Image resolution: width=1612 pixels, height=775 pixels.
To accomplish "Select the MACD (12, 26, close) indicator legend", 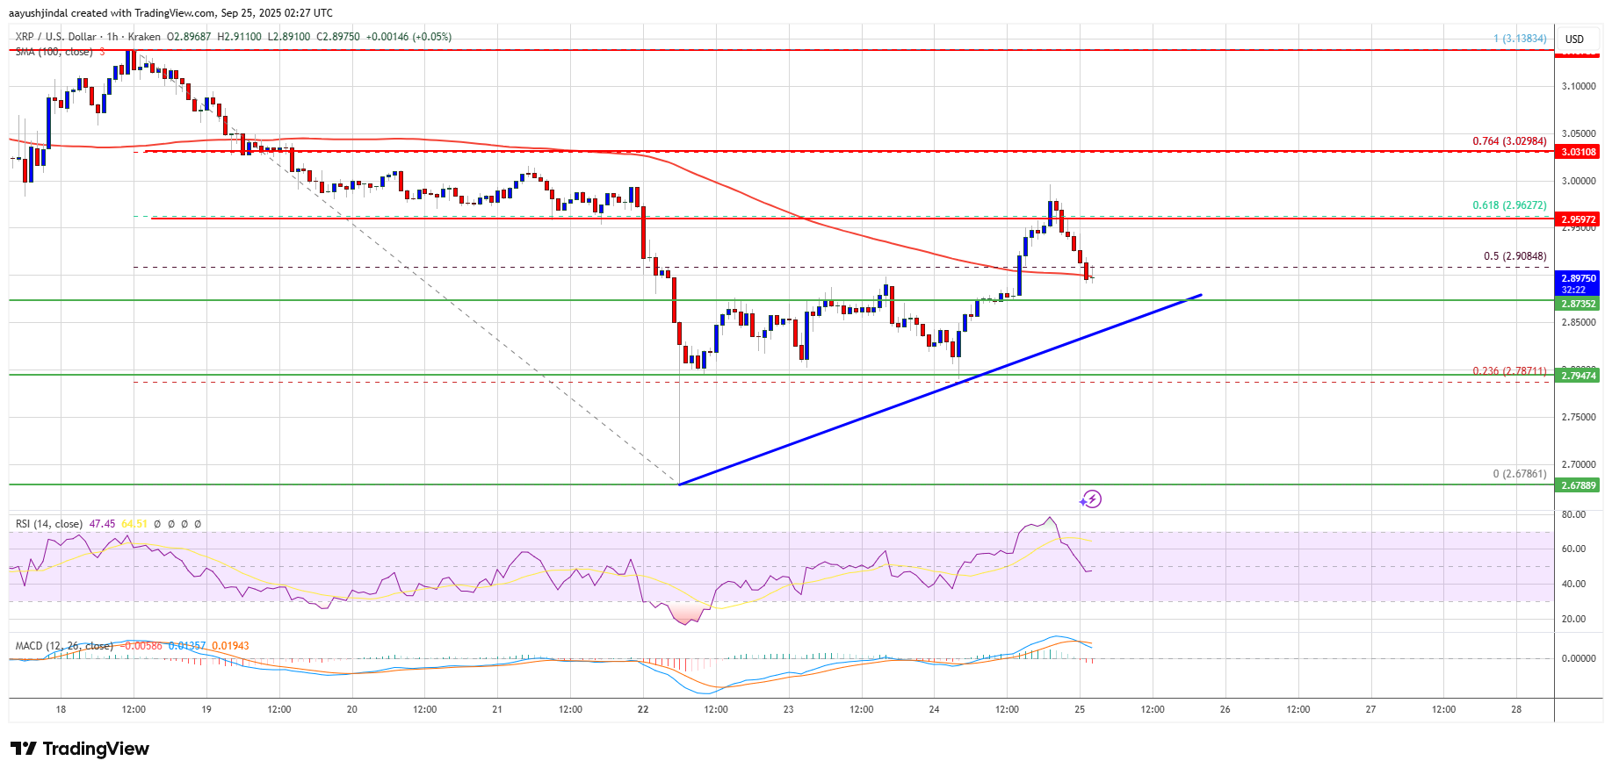I will pyautogui.click(x=63, y=646).
